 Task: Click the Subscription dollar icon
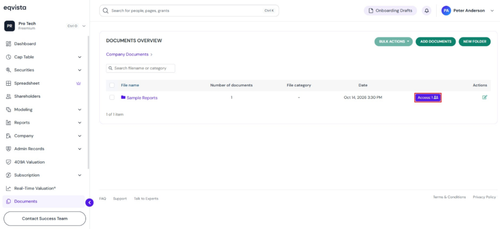pyautogui.click(x=9, y=175)
